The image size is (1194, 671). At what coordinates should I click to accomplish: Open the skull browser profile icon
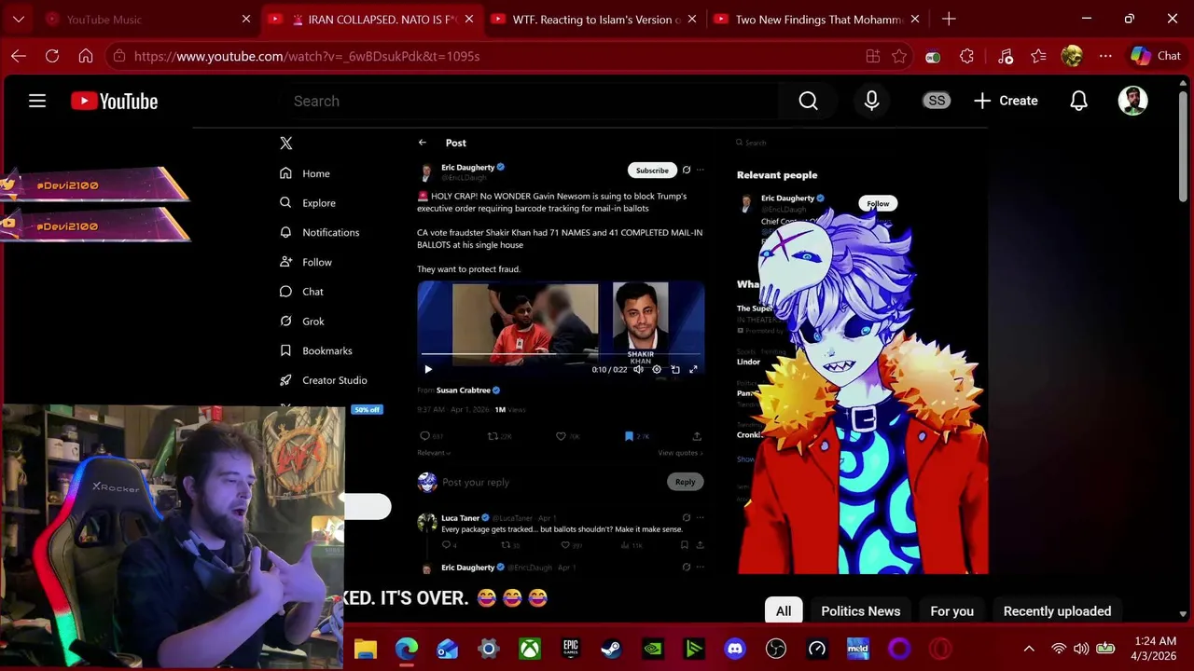(x=1072, y=56)
